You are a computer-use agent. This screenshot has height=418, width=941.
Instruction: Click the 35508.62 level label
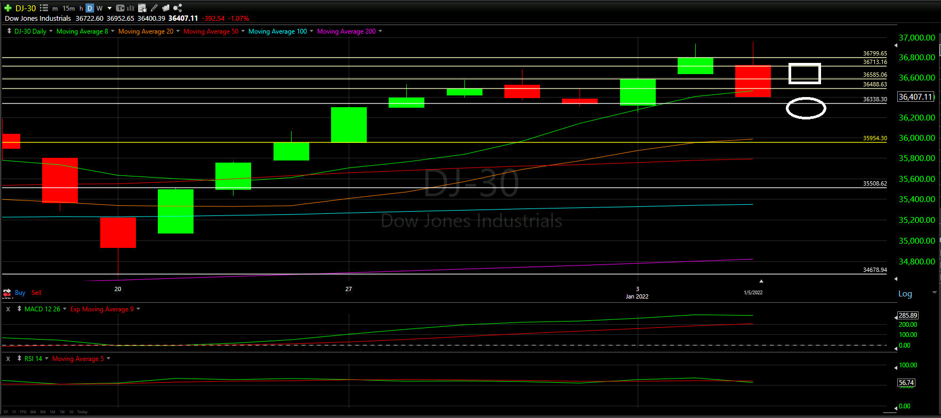(x=875, y=183)
